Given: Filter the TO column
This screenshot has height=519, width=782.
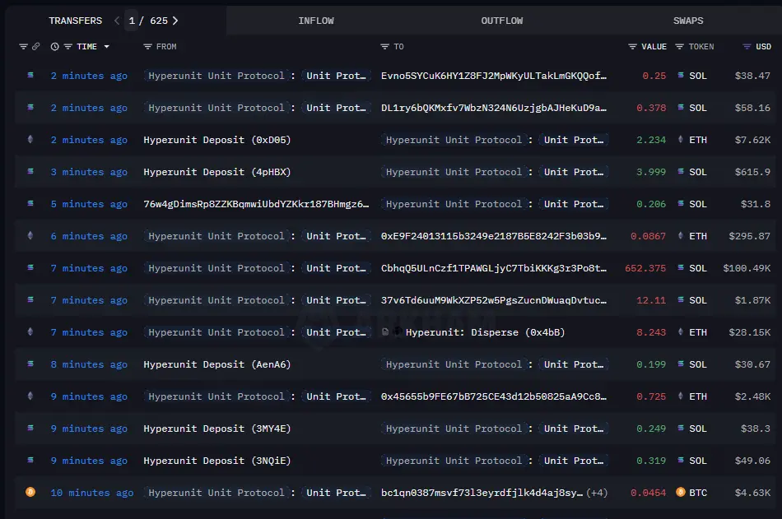Looking at the screenshot, I should [384, 46].
